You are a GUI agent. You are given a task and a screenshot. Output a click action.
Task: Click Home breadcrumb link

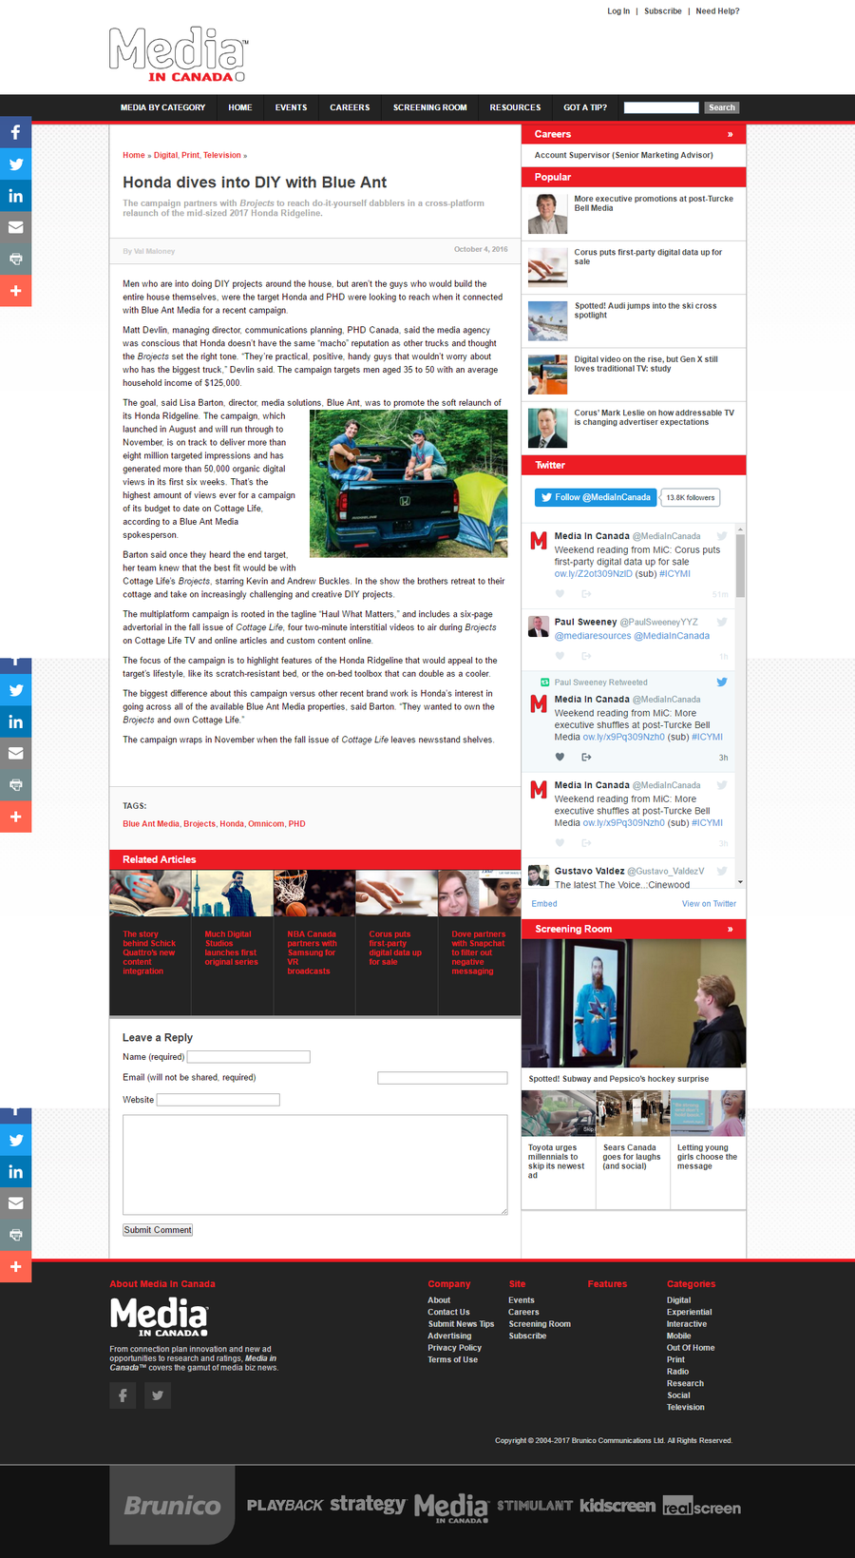tap(133, 155)
